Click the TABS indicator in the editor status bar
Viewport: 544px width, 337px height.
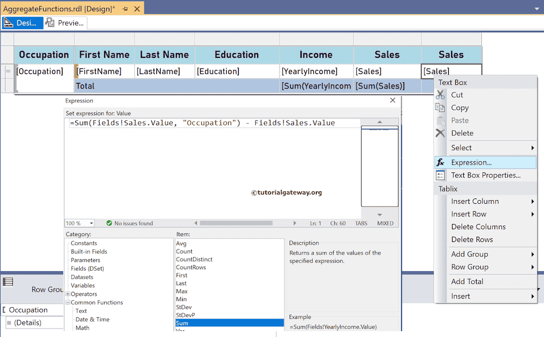(361, 223)
